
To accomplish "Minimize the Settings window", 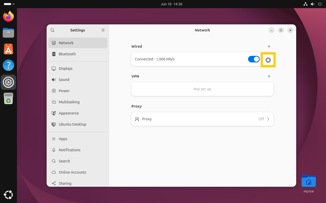I will [x=271, y=30].
